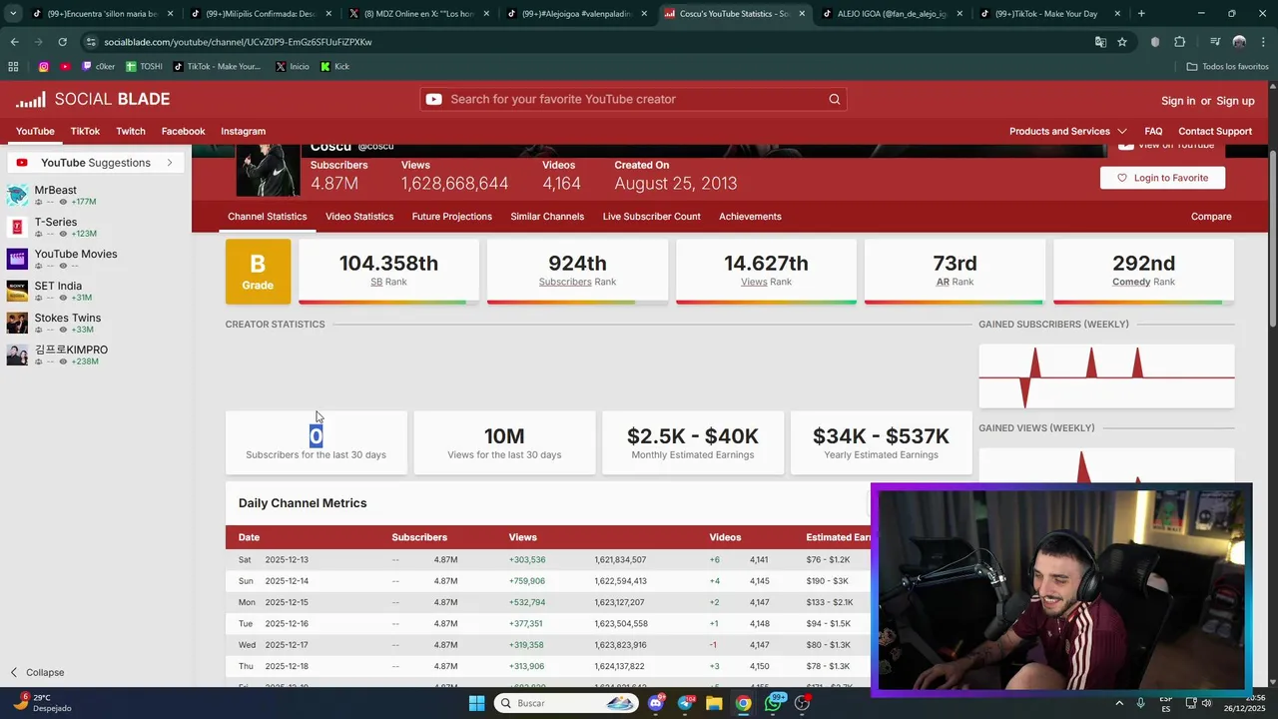The width and height of the screenshot is (1278, 719).
Task: Click the search for YouTube creator field
Action: [633, 99]
